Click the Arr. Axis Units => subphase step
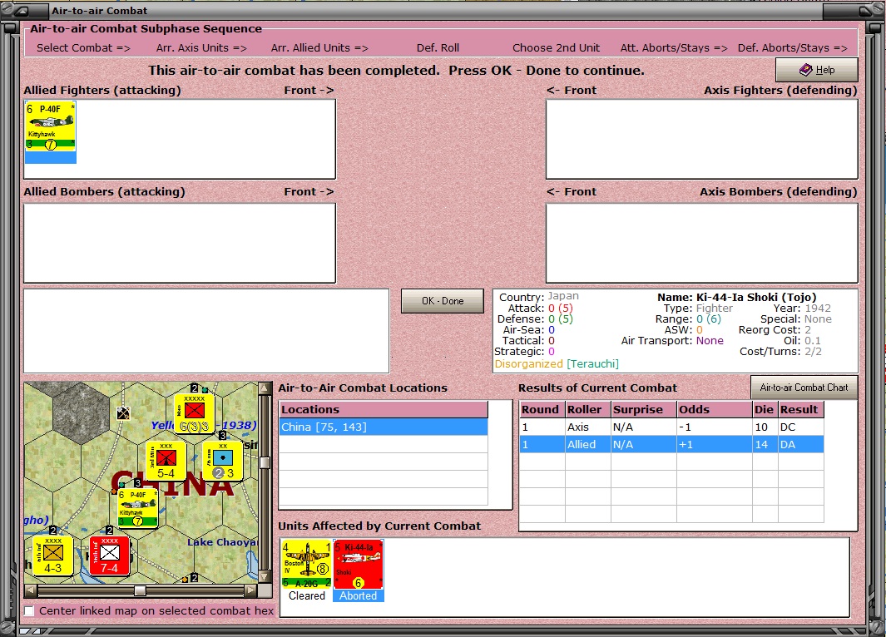 (x=201, y=48)
